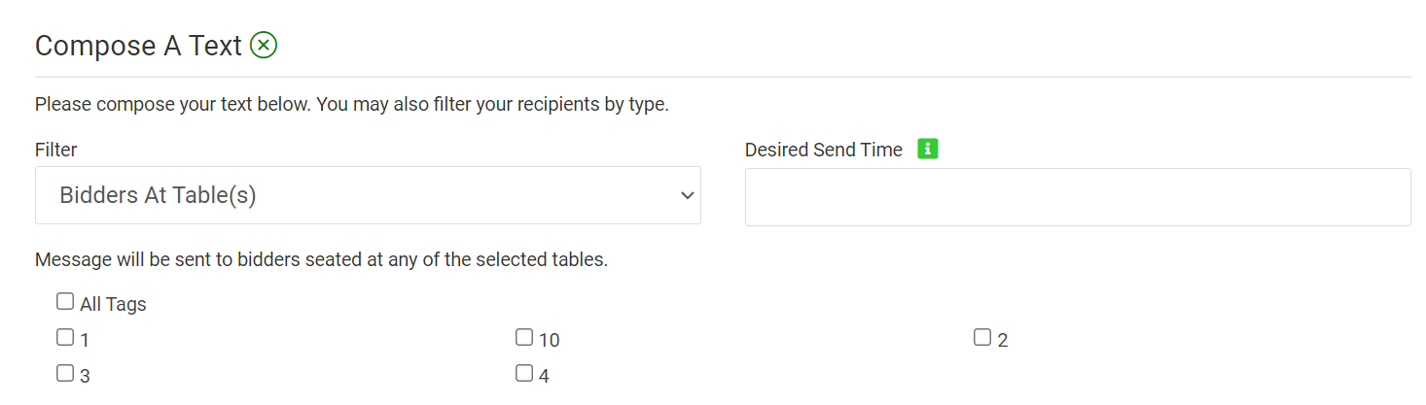
Task: Check the box for table 1
Action: coord(65,338)
